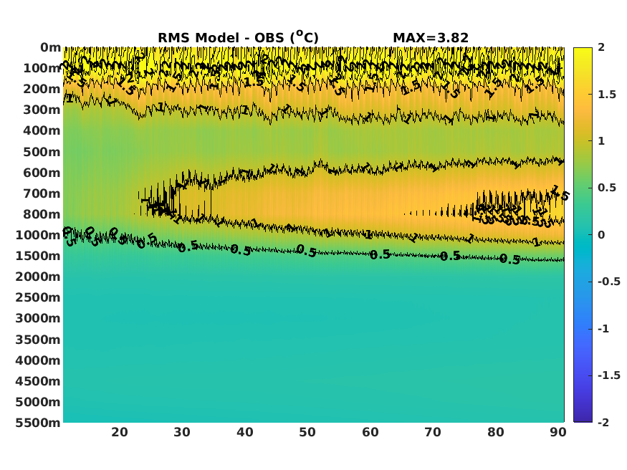The image size is (627, 470).
Task: Click the 3000m depth axis label
Action: click(x=38, y=318)
